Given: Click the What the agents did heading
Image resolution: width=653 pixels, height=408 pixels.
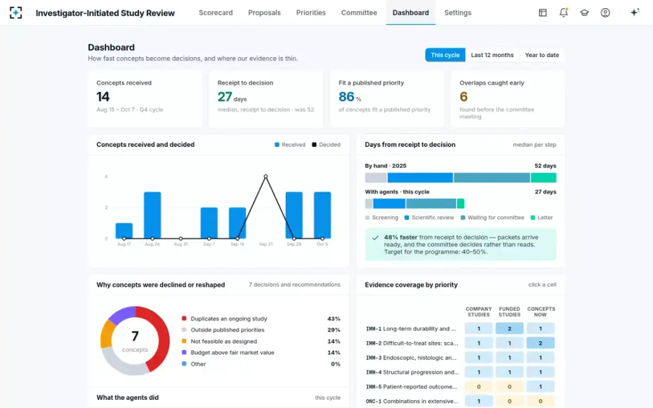Looking at the screenshot, I should pos(127,398).
